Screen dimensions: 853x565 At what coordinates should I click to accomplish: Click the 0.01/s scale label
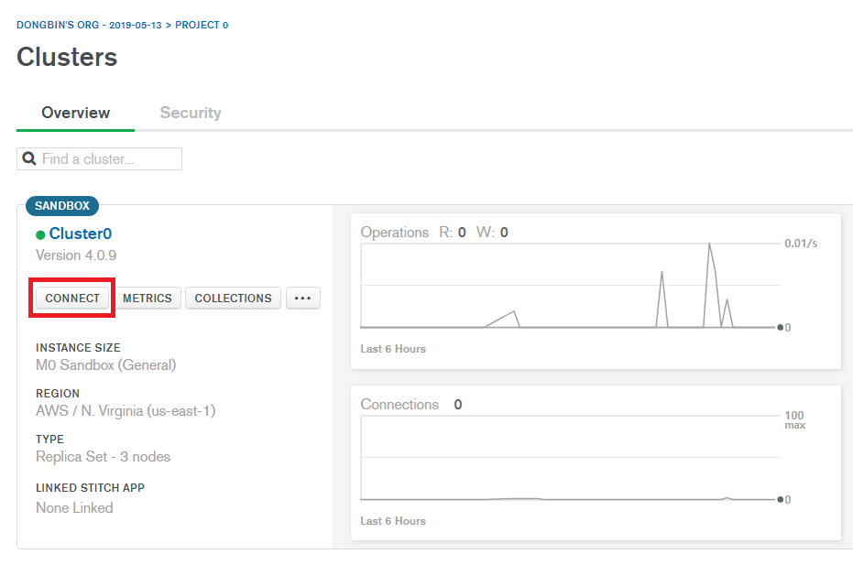[801, 243]
